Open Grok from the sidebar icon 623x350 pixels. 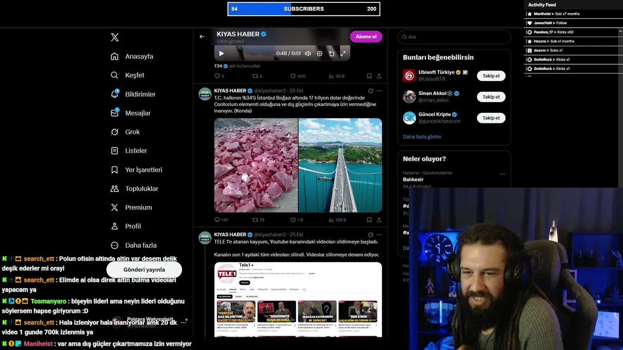(114, 132)
